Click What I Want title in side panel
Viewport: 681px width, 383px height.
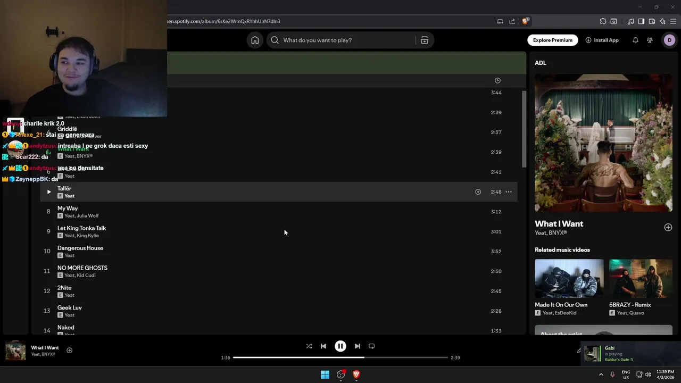pos(559,224)
